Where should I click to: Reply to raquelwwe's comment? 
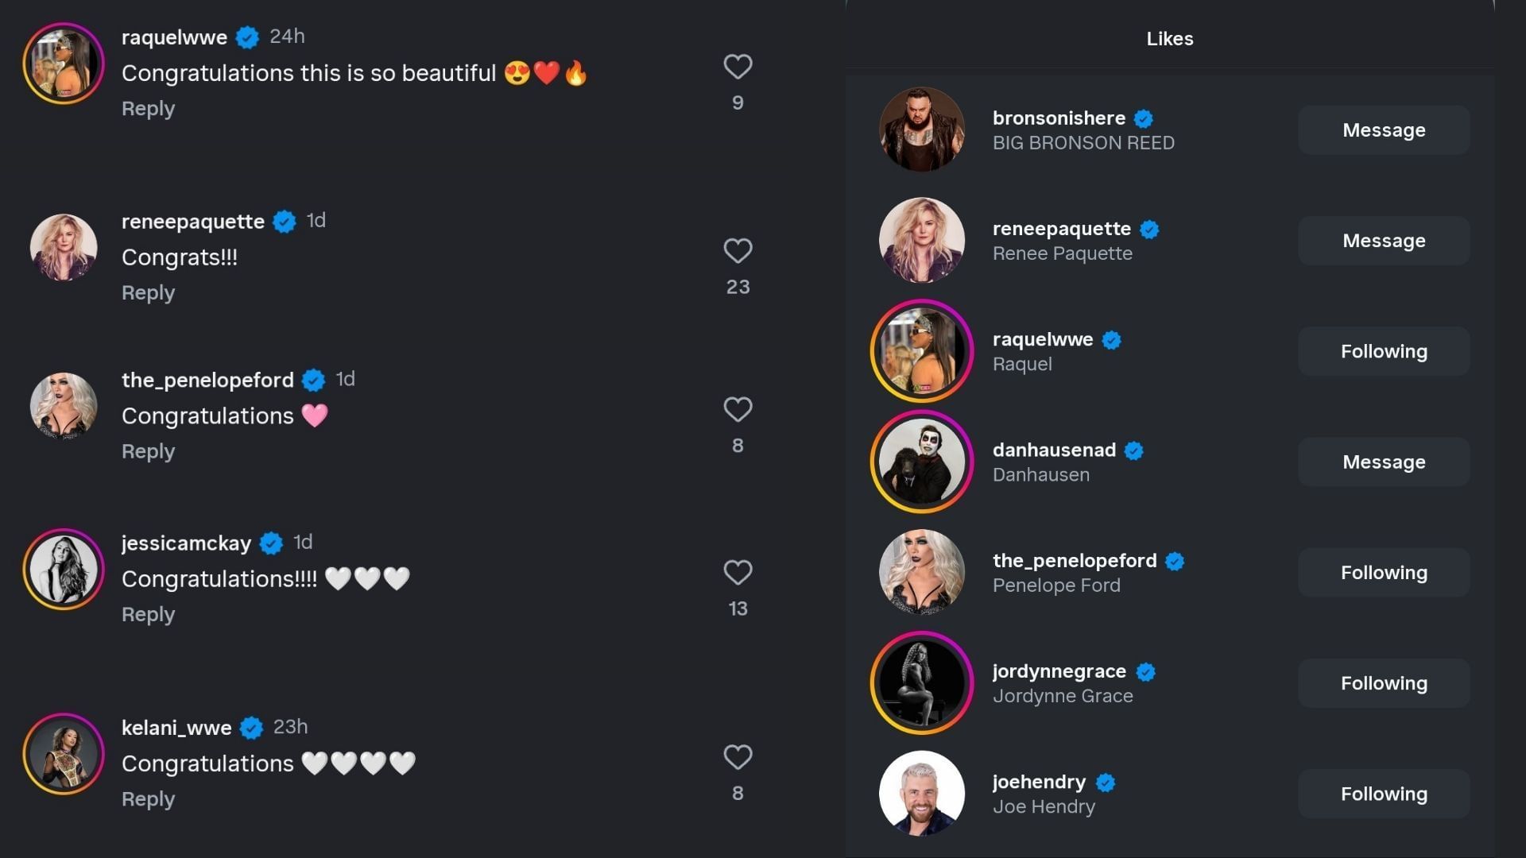pos(148,108)
